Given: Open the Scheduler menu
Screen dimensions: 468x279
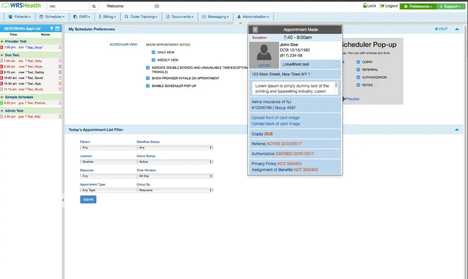Looking at the screenshot, I should (x=52, y=17).
